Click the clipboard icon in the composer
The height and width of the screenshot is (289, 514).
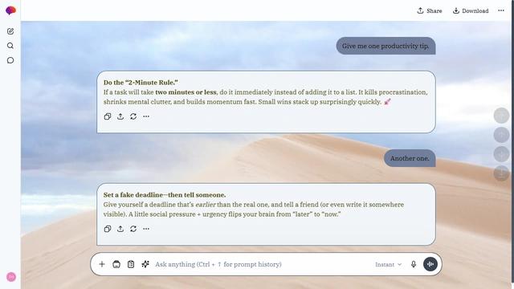[x=131, y=264]
